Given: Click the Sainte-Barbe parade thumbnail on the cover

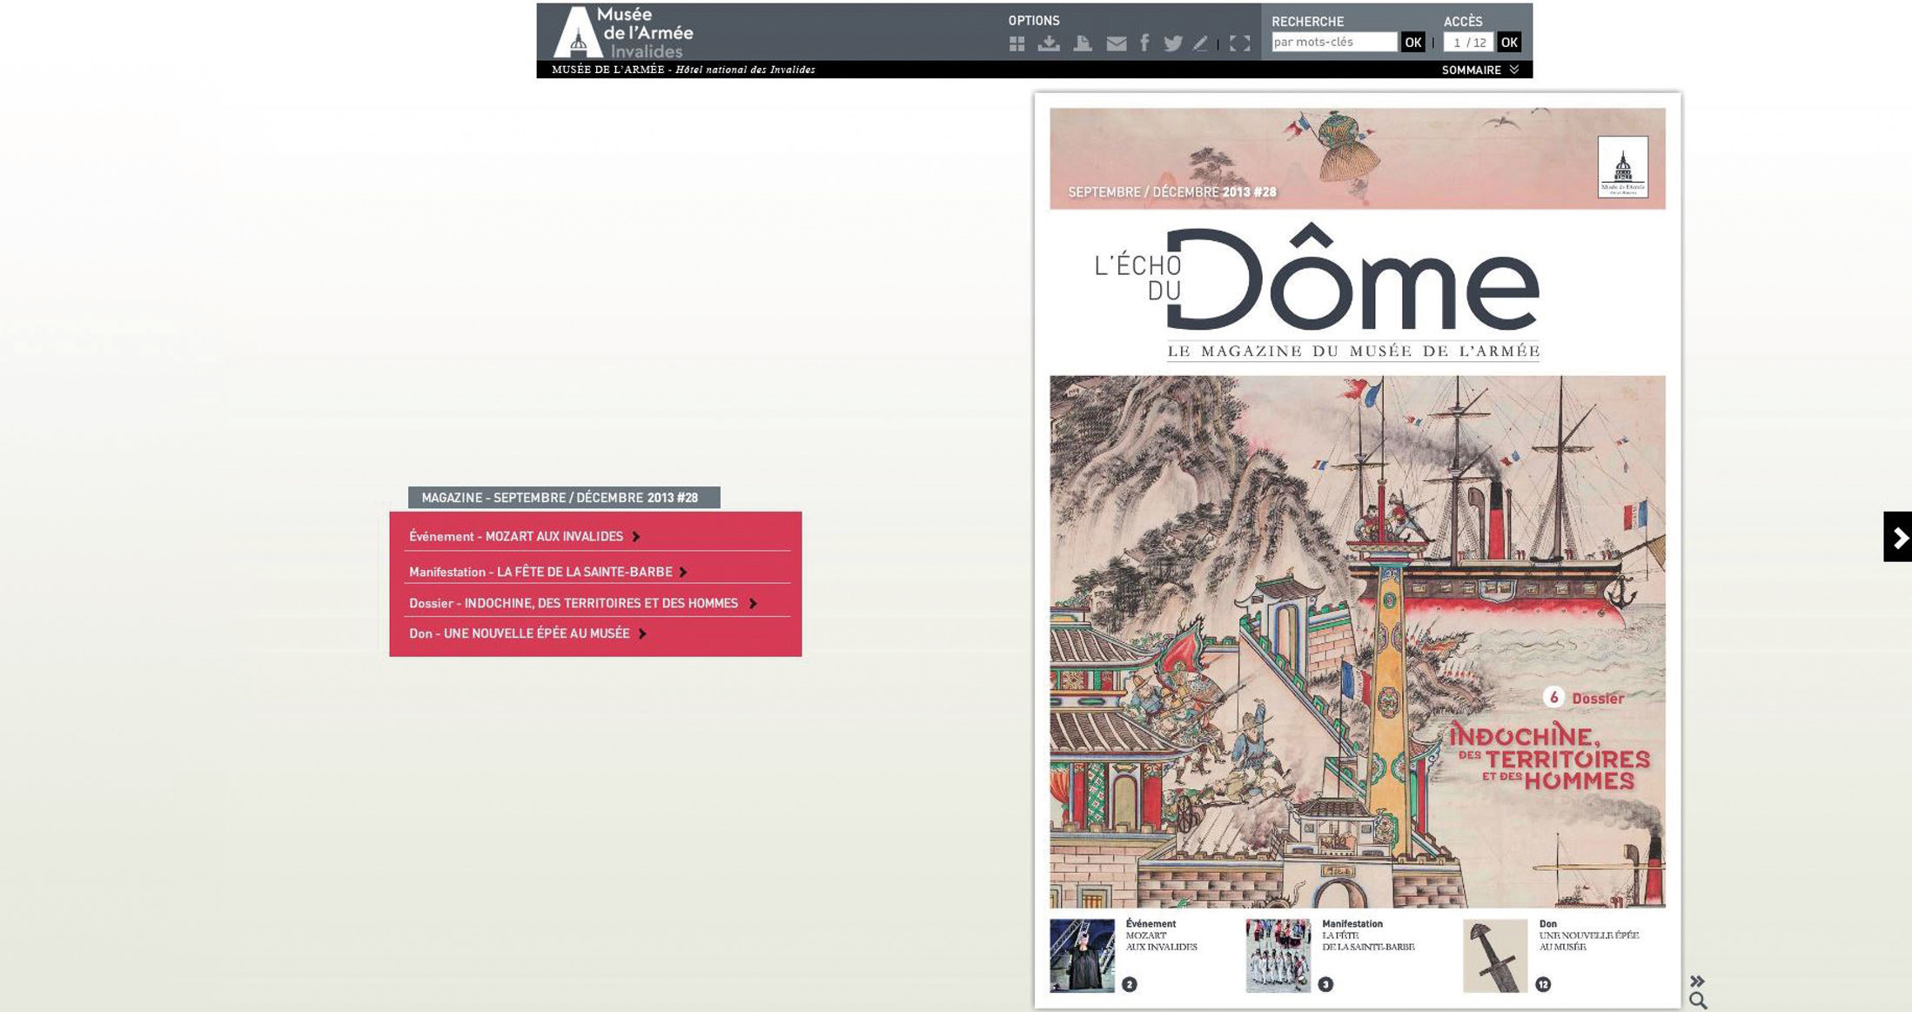Looking at the screenshot, I should click(1278, 955).
